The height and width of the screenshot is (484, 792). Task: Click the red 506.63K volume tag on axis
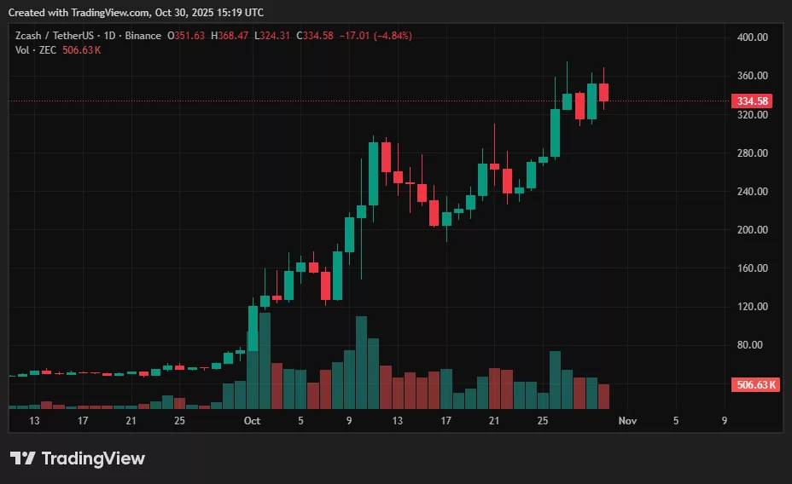pyautogui.click(x=755, y=385)
